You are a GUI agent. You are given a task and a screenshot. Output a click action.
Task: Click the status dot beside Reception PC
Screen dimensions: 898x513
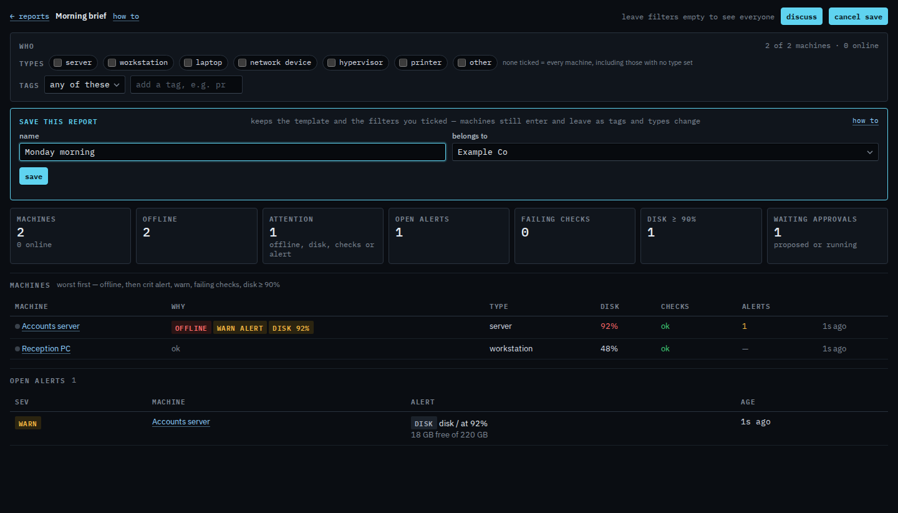(x=17, y=349)
